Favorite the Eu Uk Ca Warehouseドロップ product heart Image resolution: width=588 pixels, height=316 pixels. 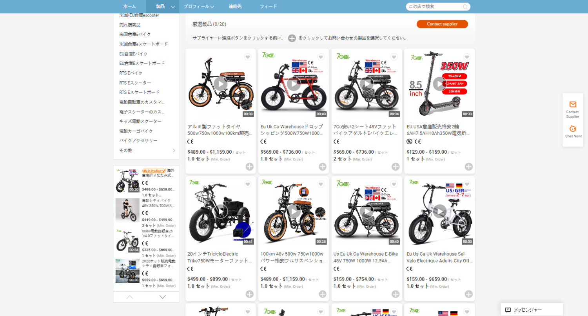pos(321,57)
